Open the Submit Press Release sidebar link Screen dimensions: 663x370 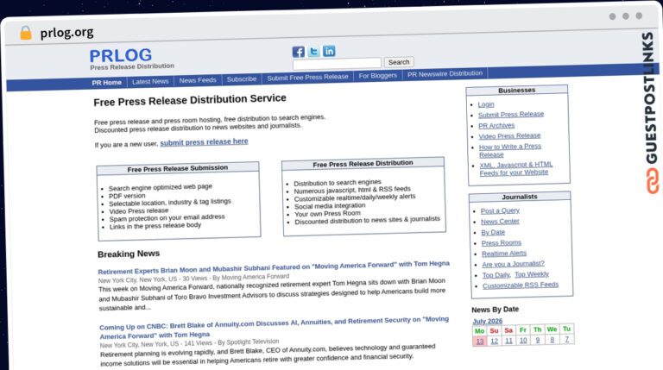(x=511, y=115)
